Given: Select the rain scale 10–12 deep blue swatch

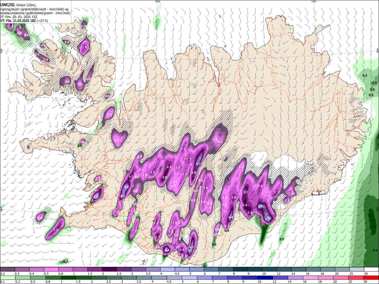Looking at the screenshot, I should coord(264,277).
